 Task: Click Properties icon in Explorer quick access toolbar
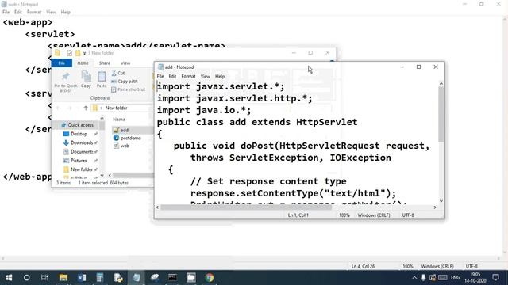click(69, 53)
